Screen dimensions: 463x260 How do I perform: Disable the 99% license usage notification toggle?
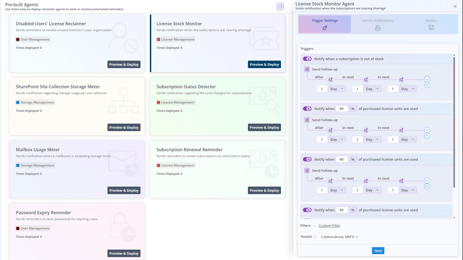307,109
